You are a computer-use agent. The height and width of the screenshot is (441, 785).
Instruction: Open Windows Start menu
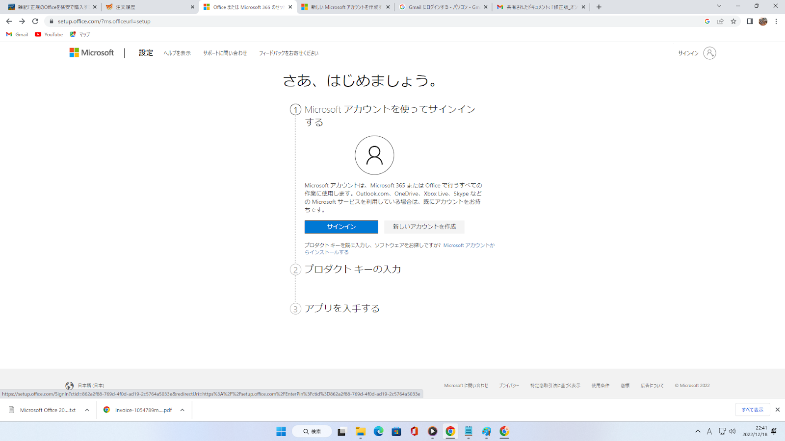[x=281, y=431]
